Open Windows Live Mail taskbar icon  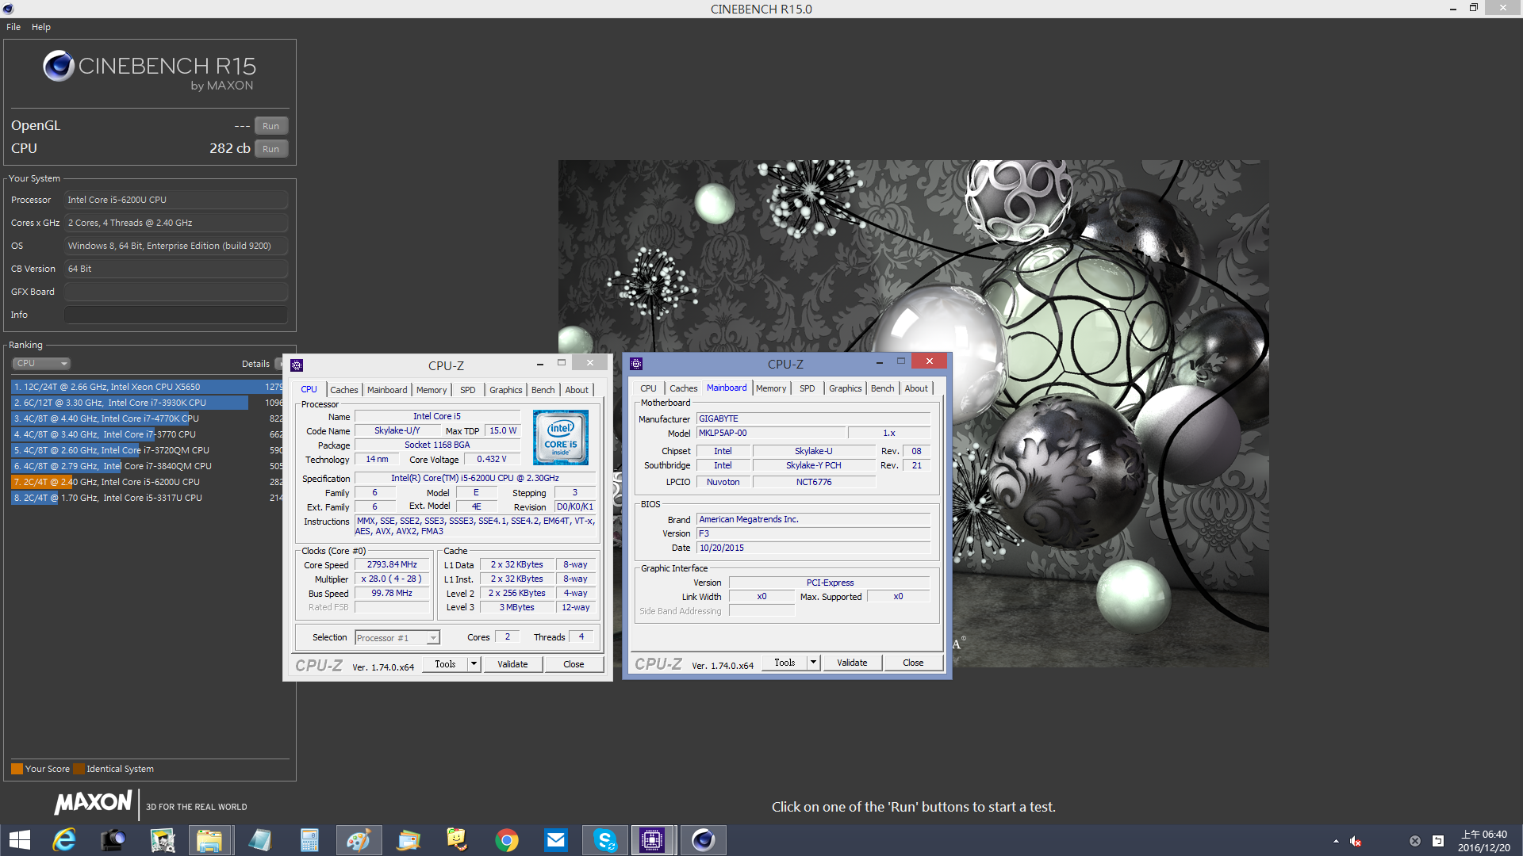point(409,840)
